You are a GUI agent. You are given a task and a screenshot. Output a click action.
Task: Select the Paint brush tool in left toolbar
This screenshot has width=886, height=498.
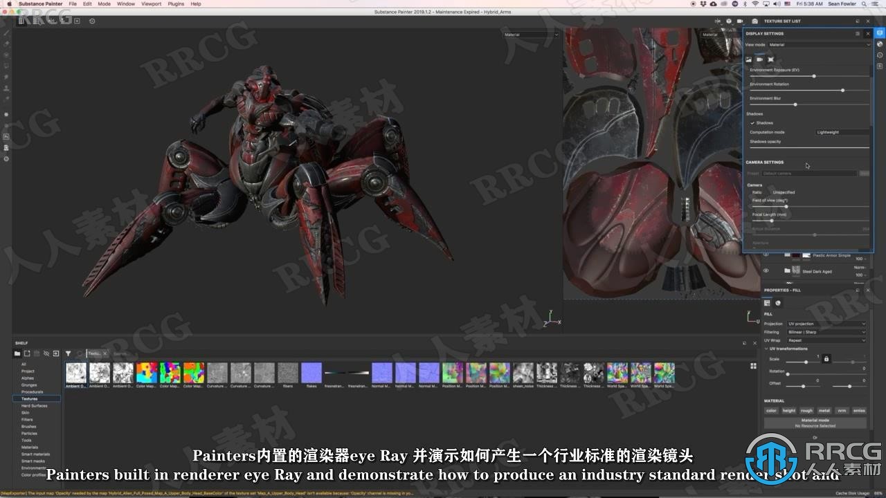click(x=6, y=33)
